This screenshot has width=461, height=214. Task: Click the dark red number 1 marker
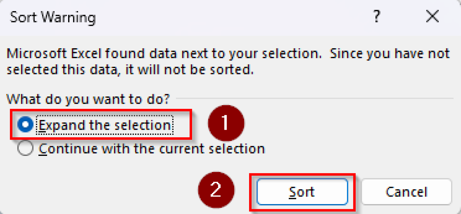click(x=225, y=123)
